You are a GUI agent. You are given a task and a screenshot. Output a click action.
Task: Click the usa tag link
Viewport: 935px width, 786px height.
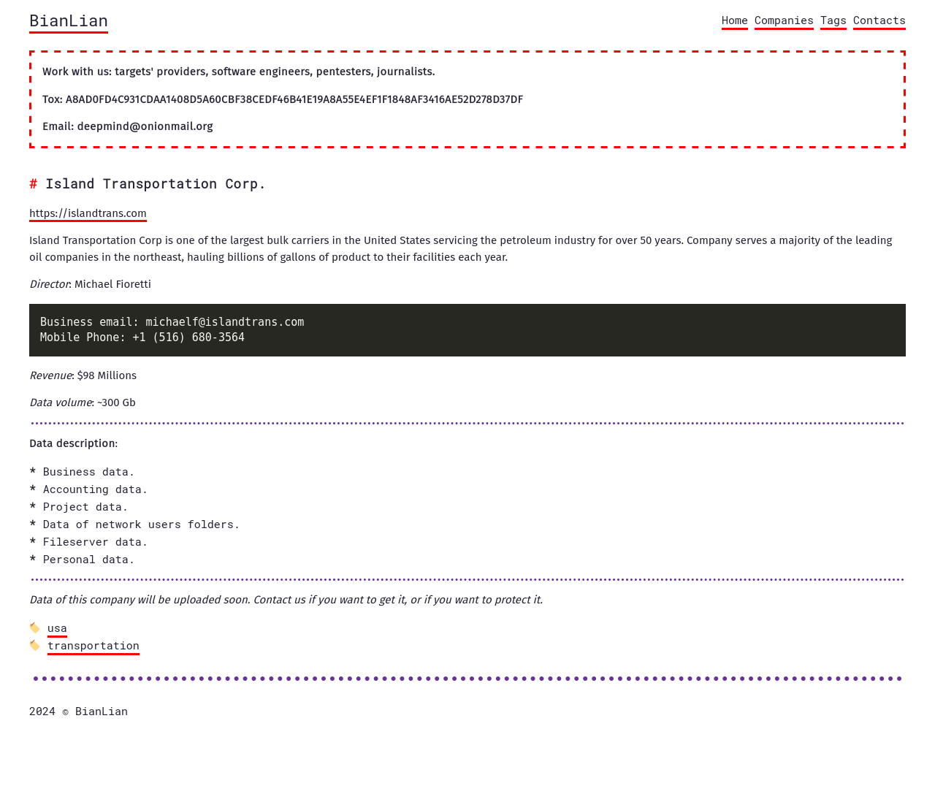click(x=57, y=628)
